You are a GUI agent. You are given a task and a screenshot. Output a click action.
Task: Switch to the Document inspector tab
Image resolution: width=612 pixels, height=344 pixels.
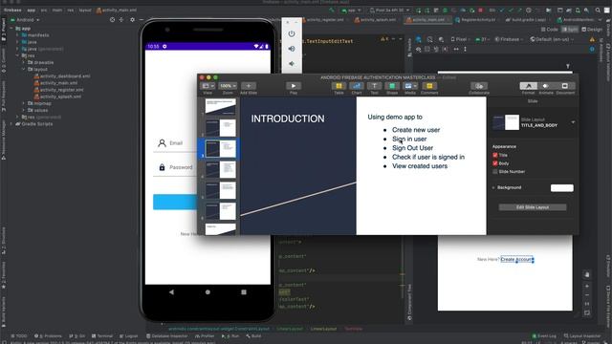coord(565,86)
